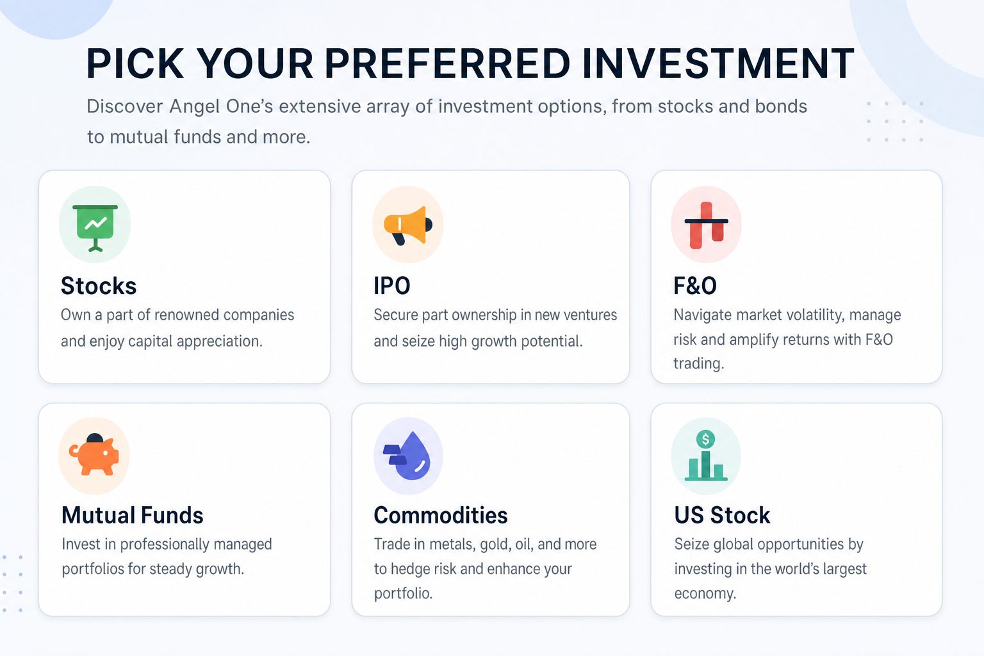Click the Mutual Funds description text
The image size is (984, 656).
coord(167,556)
